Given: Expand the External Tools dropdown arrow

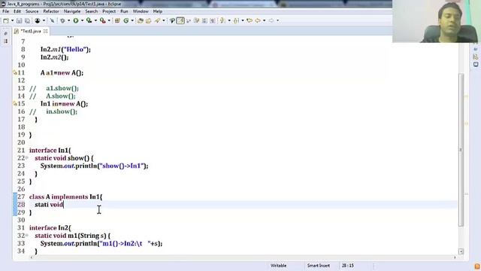Looking at the screenshot, I should 109,20.
